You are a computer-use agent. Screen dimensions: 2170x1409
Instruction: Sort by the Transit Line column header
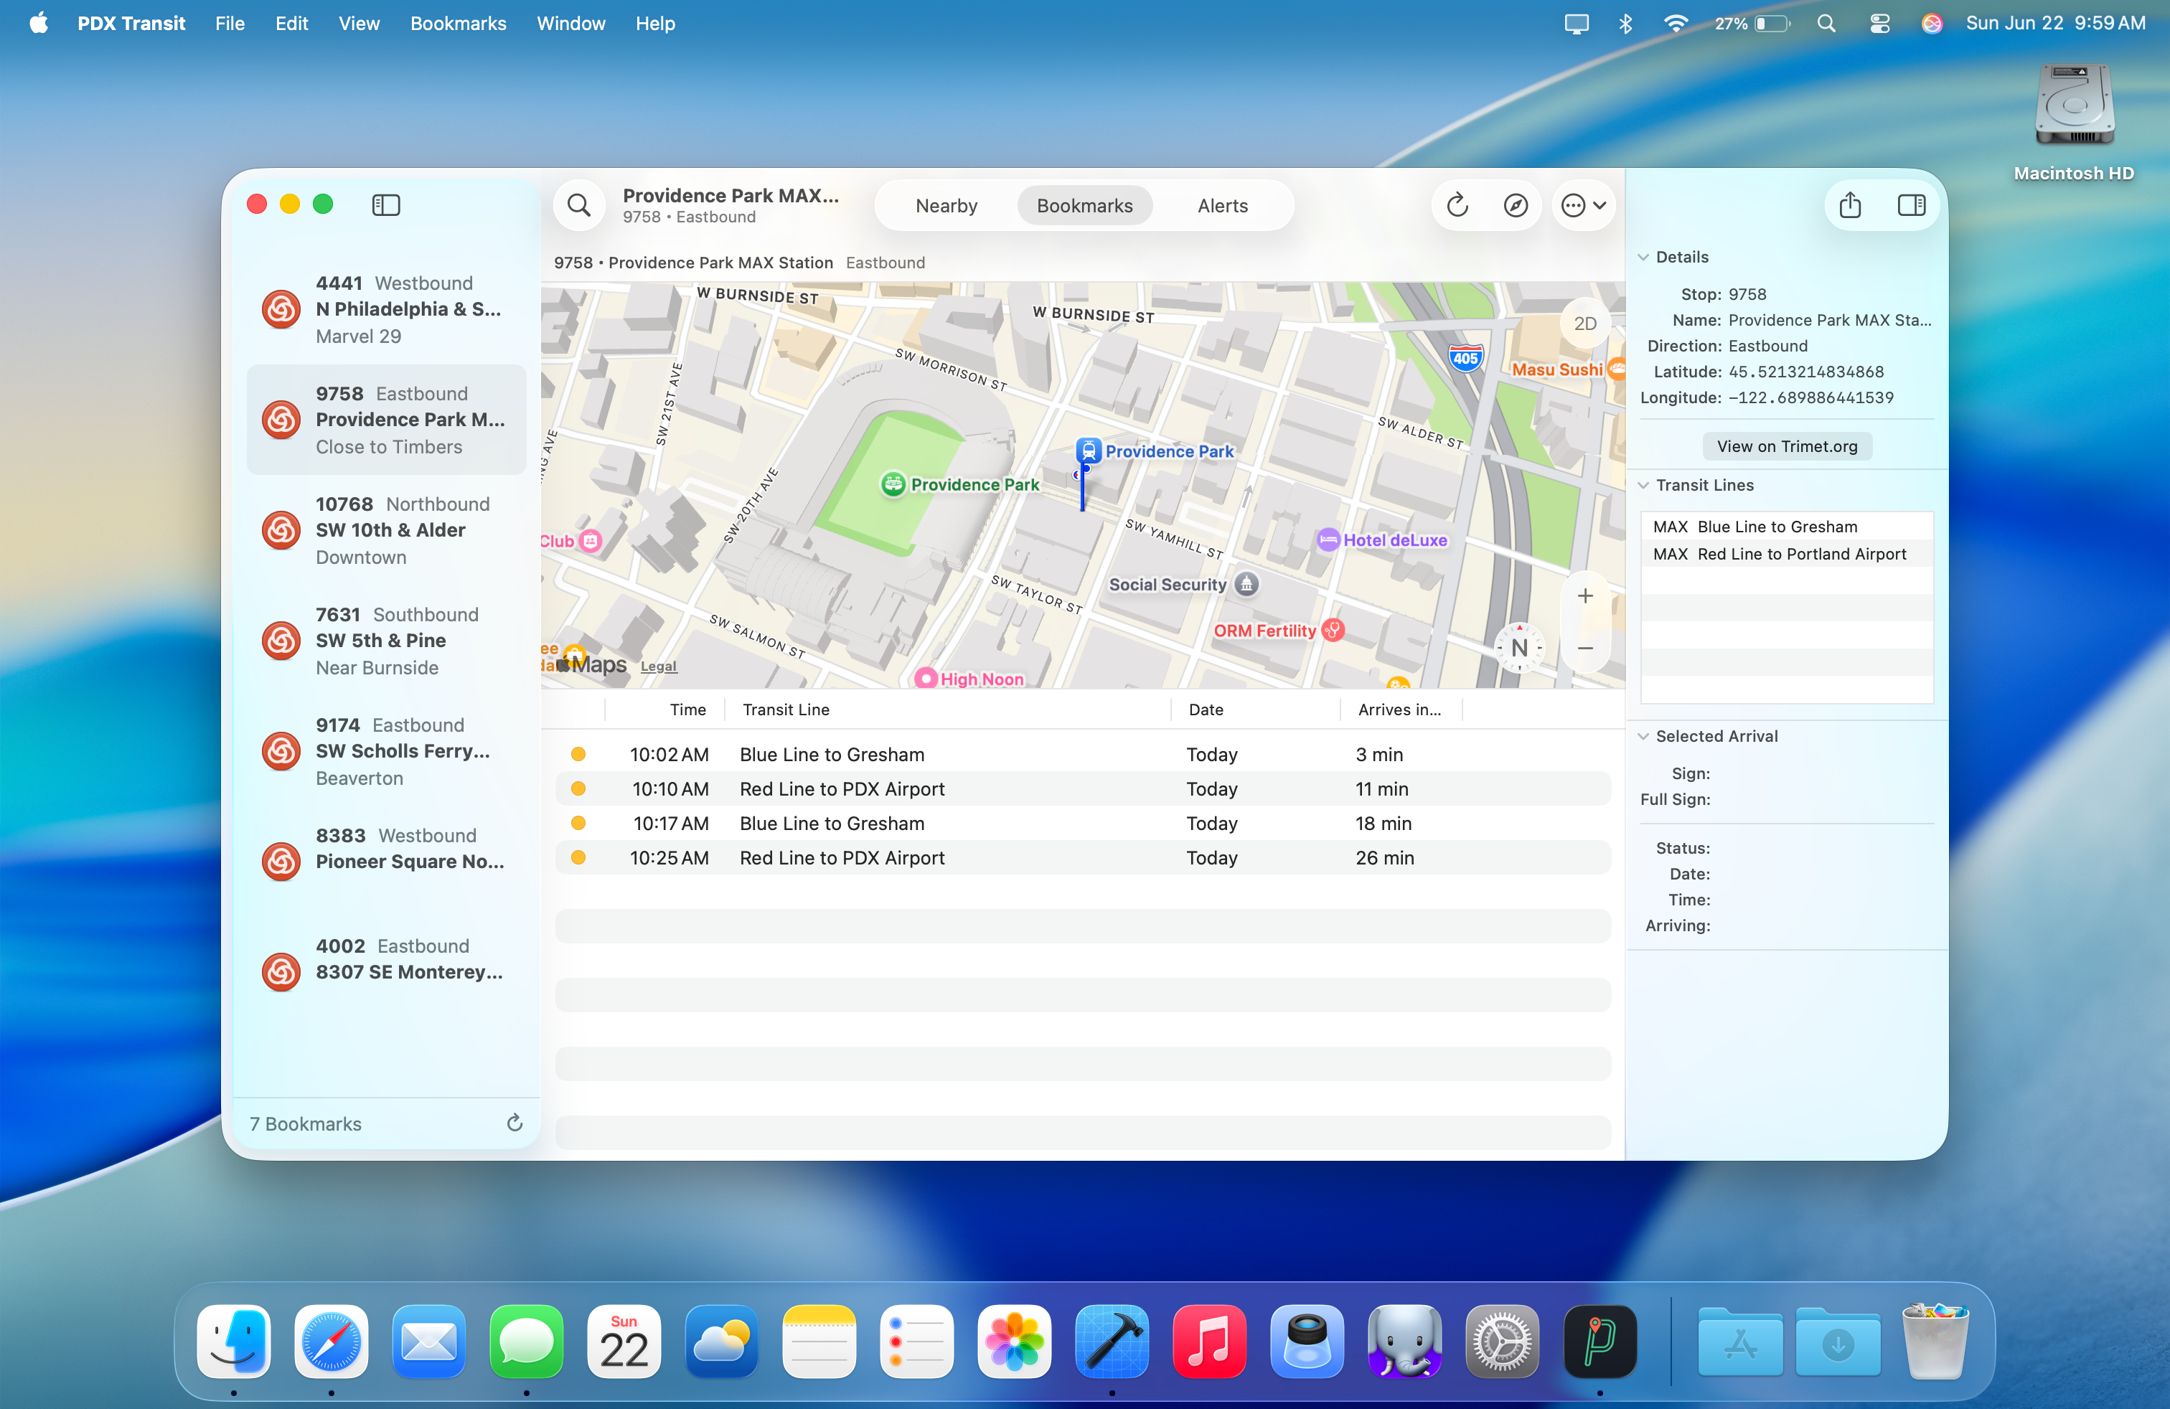947,710
